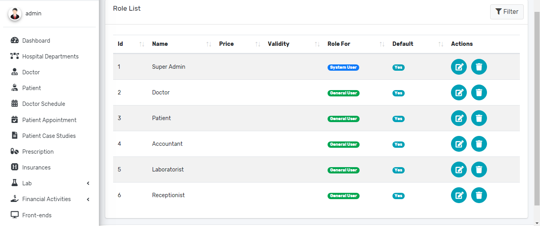
Task: Expand the Lab submenu
Action: [x=88, y=183]
